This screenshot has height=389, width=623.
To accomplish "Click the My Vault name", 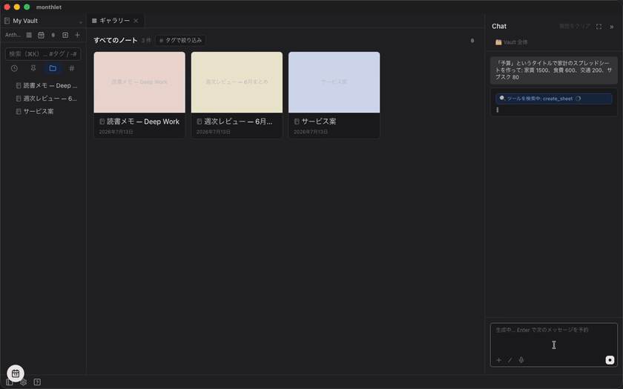I will [x=25, y=21].
